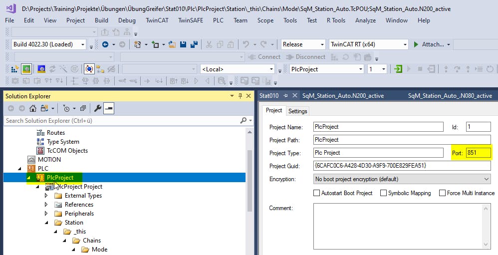This screenshot has height=255, width=498.
Task: Click the Home icon in Solution Explorer
Action: click(33, 108)
